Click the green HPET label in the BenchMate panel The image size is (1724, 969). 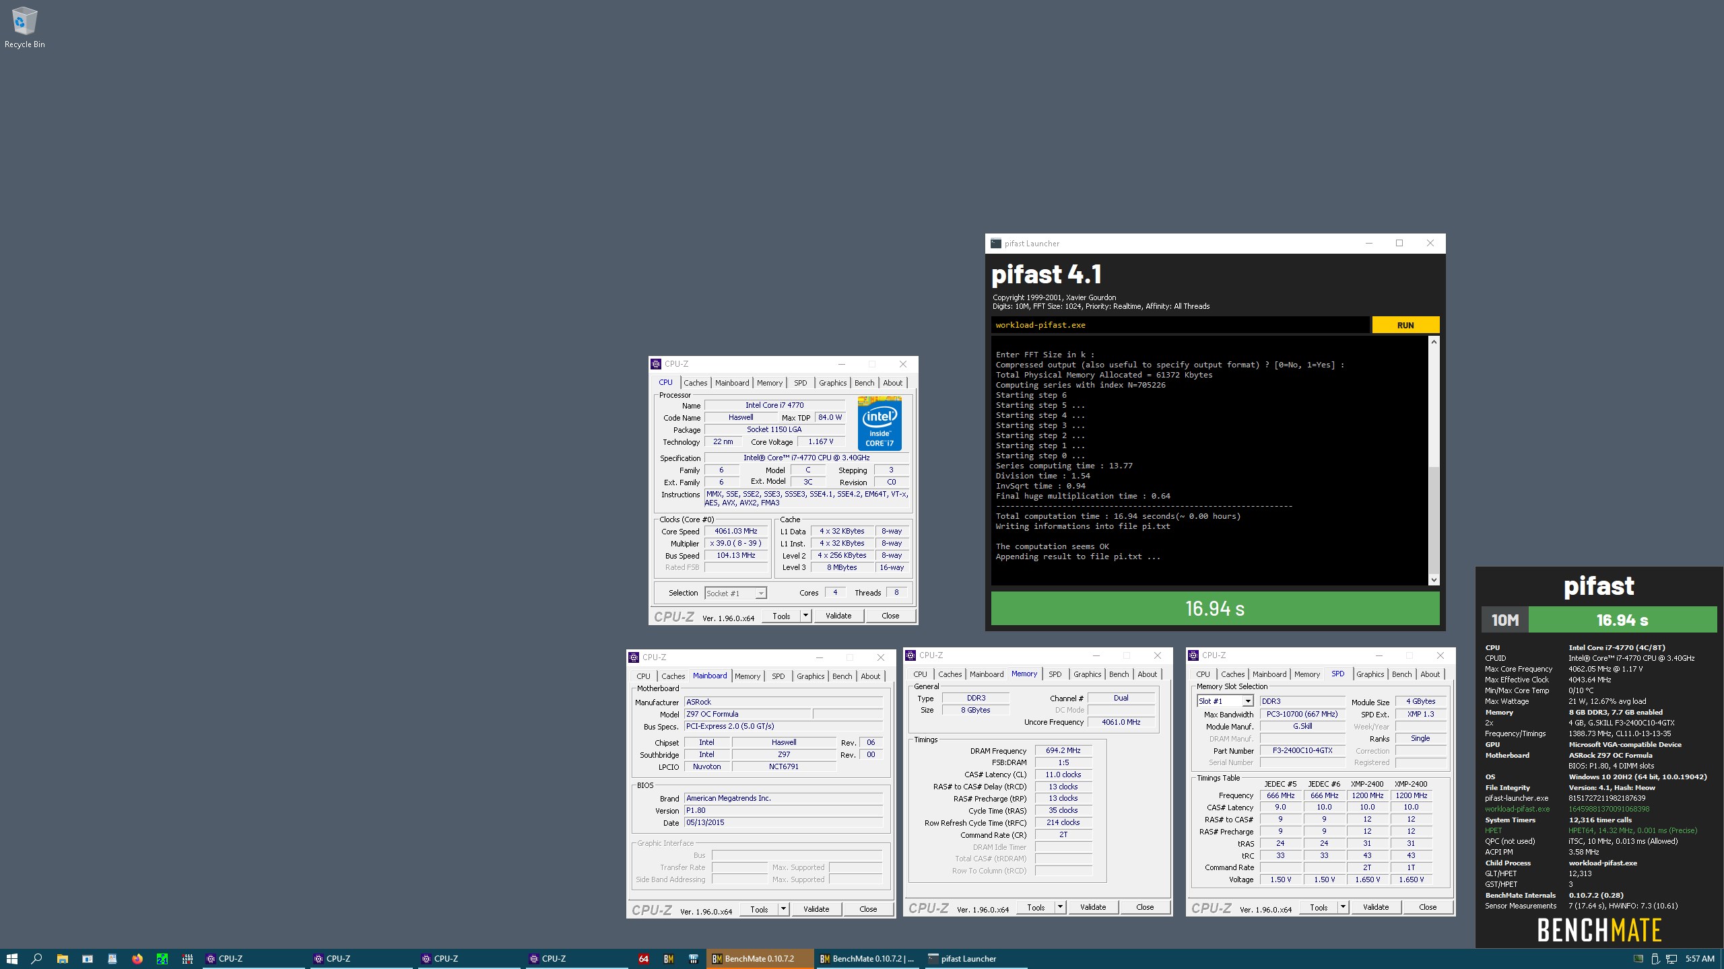pyautogui.click(x=1493, y=830)
